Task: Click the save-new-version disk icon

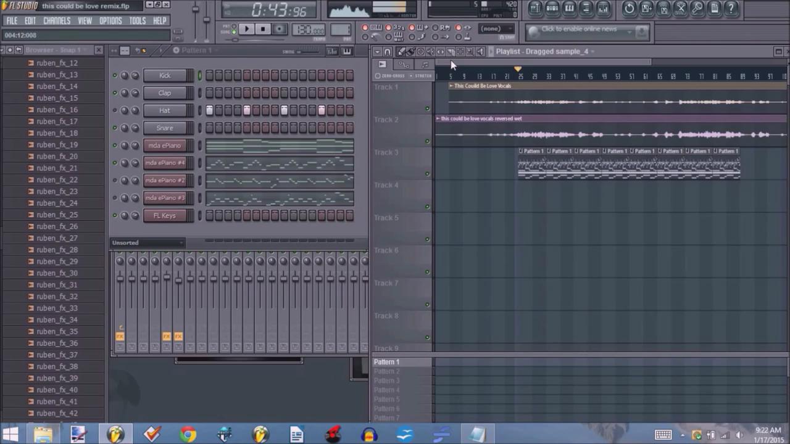Action: point(646,9)
